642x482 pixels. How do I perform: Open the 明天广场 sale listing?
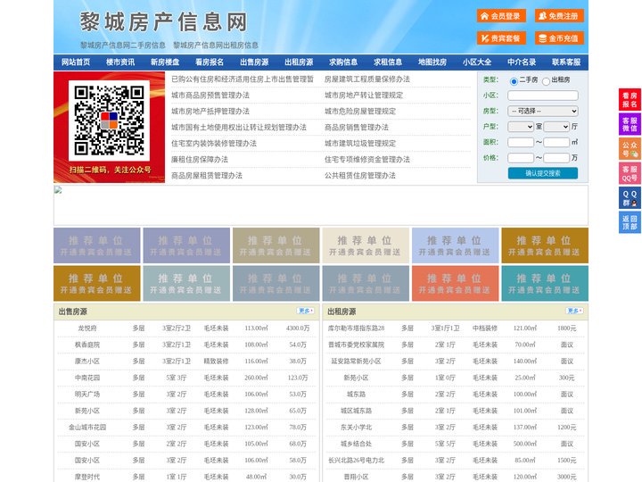[87, 395]
